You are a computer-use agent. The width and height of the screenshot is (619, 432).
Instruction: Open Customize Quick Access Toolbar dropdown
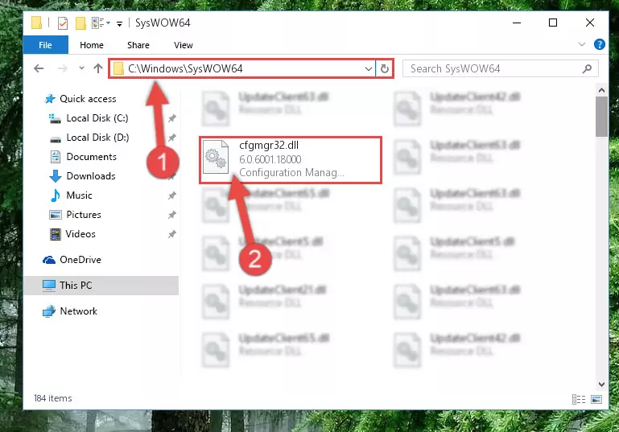pos(119,24)
